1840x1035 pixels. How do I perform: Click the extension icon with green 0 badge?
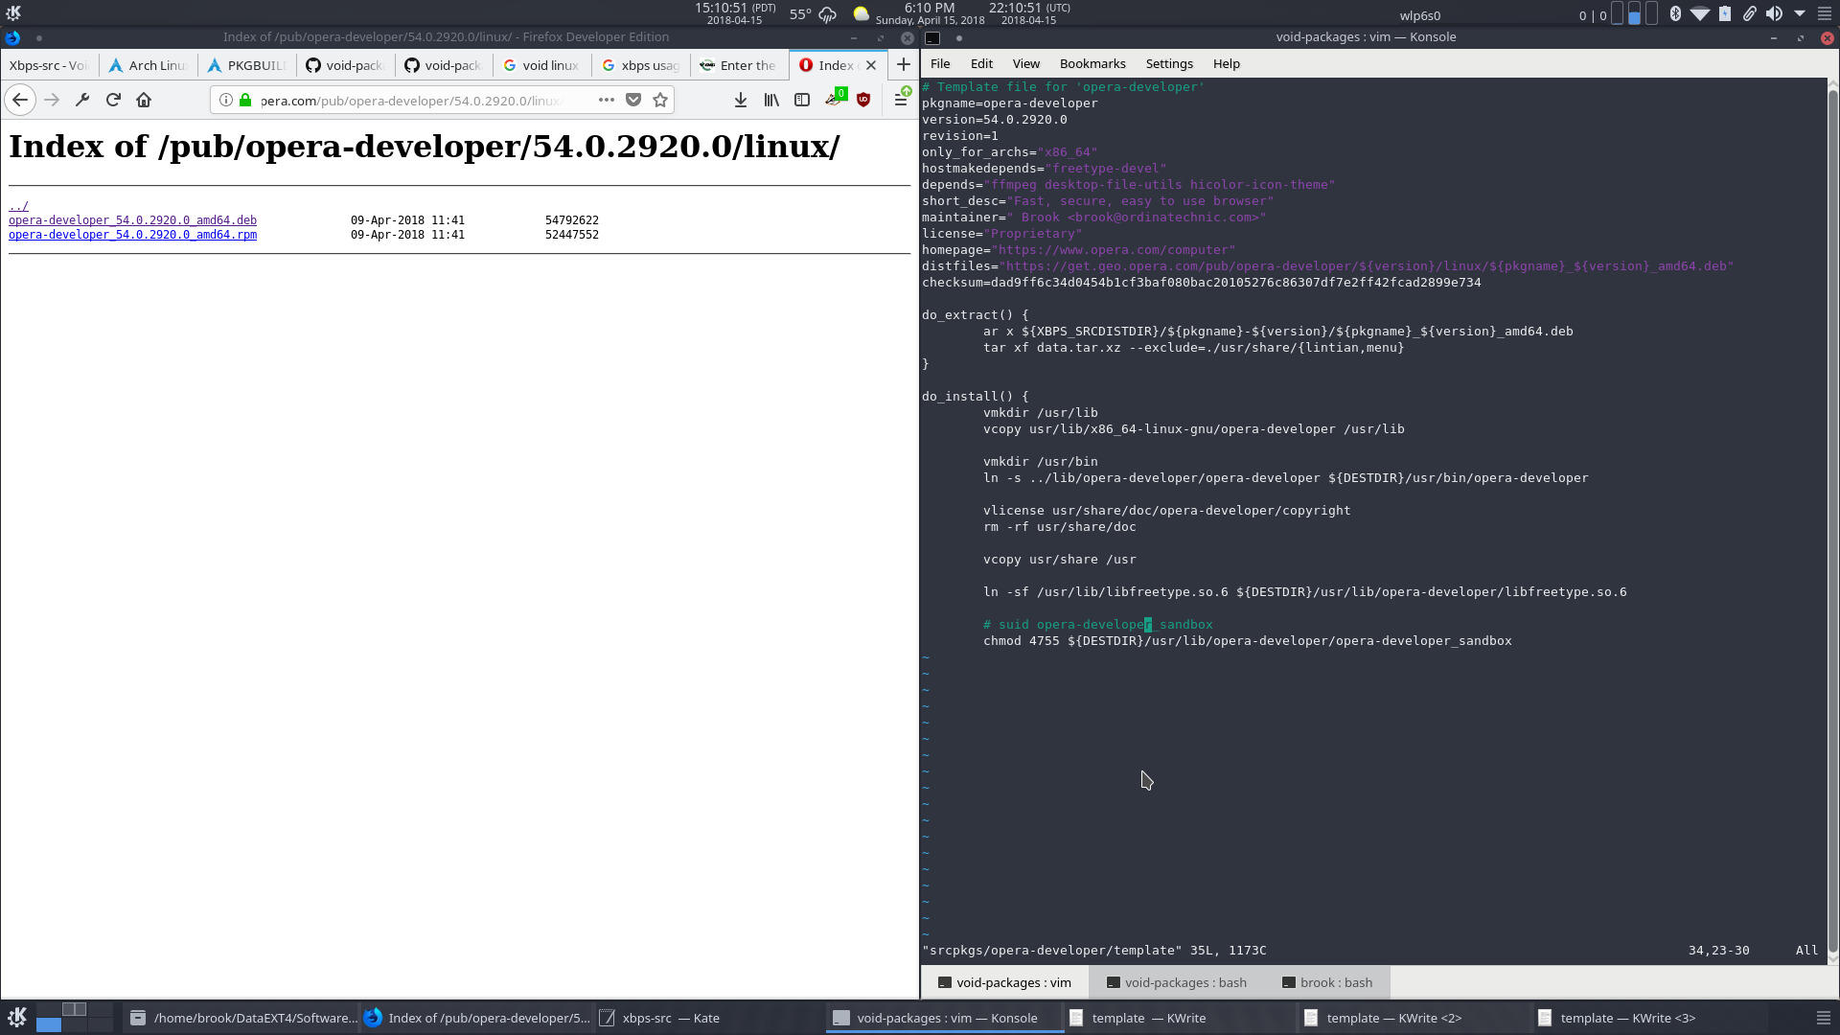point(835,98)
